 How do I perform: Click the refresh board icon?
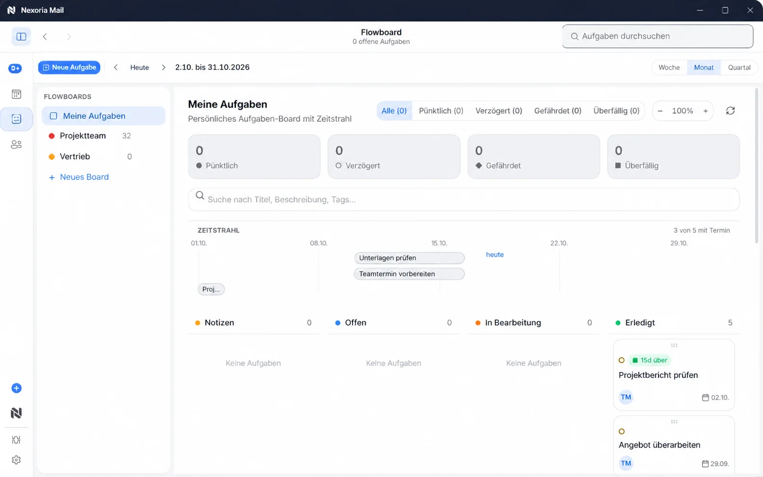(x=730, y=111)
